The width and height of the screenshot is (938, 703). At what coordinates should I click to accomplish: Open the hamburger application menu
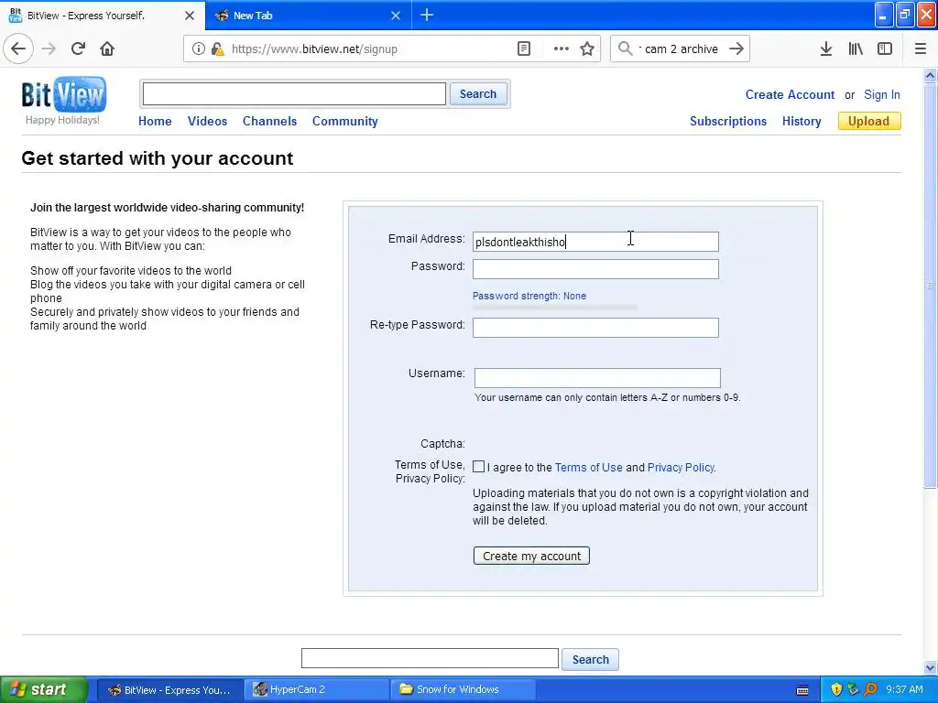(x=921, y=49)
